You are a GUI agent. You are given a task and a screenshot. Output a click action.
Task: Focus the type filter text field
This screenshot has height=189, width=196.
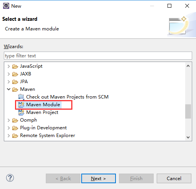pyautogui.click(x=98, y=56)
